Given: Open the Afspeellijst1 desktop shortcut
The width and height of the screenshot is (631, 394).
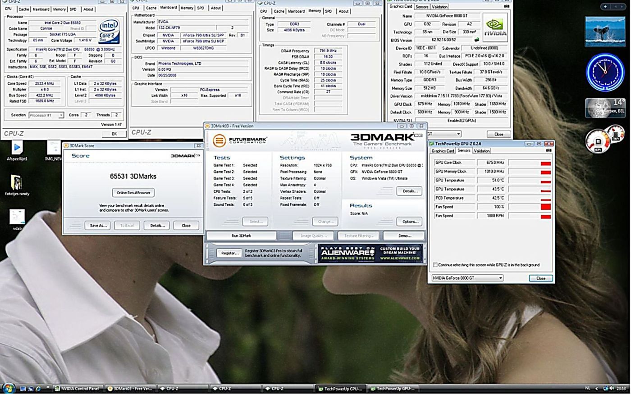Looking at the screenshot, I should (17, 150).
